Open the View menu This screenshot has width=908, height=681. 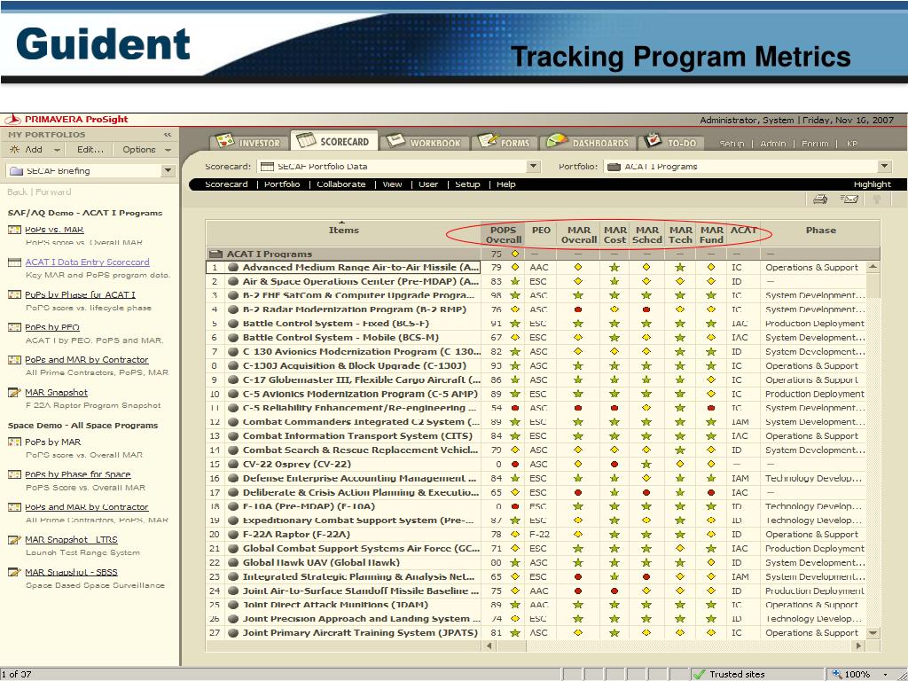[392, 184]
